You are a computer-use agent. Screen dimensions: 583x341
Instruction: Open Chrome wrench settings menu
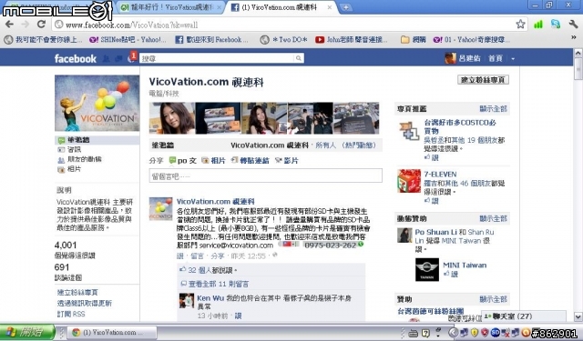pos(573,25)
